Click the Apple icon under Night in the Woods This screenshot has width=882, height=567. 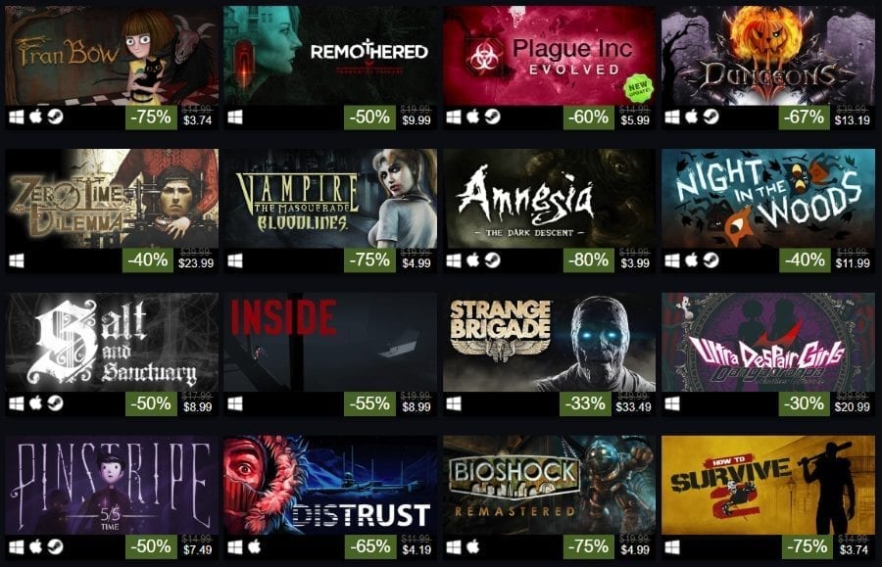(x=692, y=260)
